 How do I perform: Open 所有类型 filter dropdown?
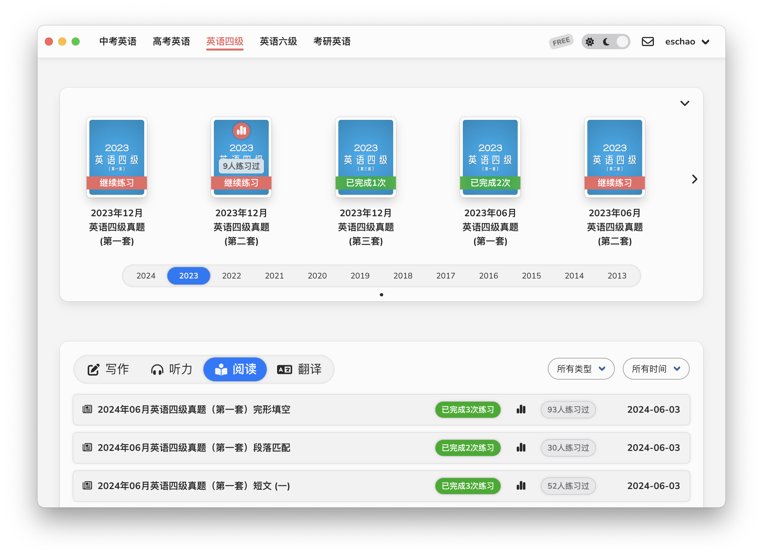(581, 369)
